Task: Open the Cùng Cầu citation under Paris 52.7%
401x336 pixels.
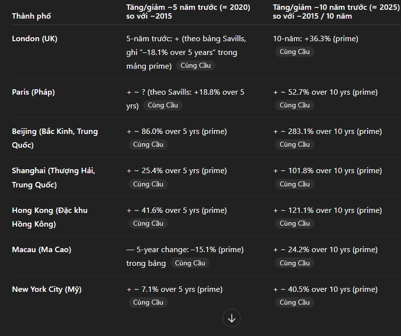Action: pos(294,105)
